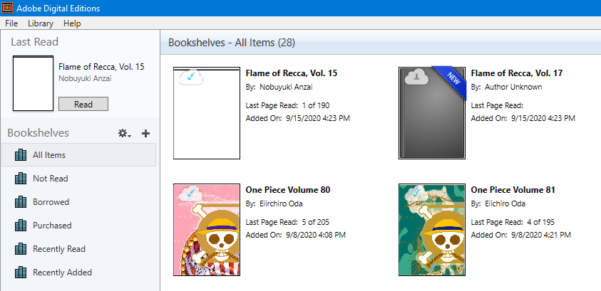601x291 pixels.
Task: Open bookshelf options gear dropdown
Action: (124, 133)
